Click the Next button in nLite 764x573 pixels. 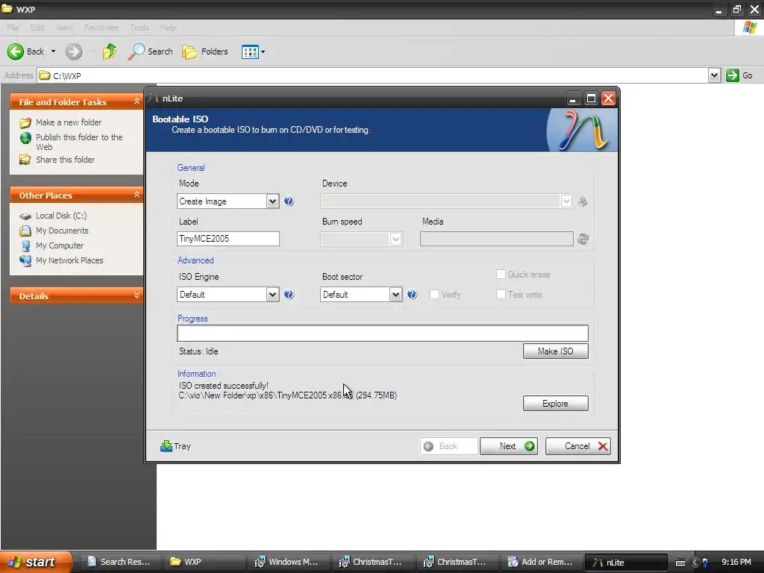point(509,446)
